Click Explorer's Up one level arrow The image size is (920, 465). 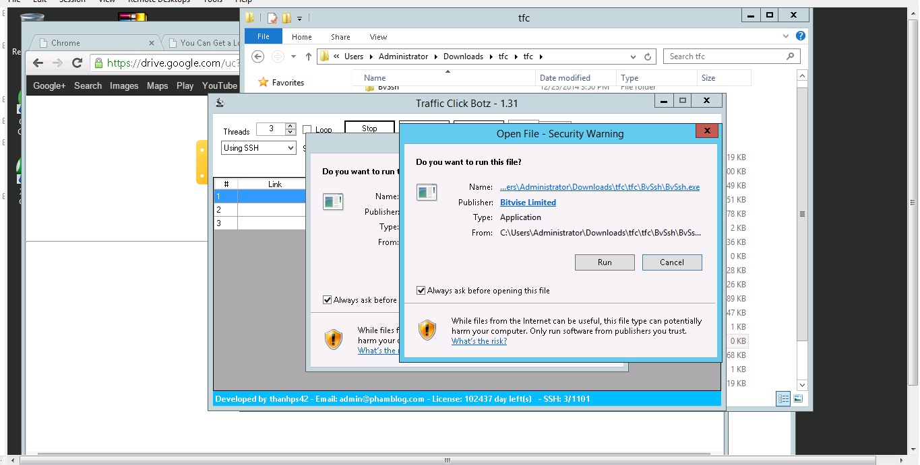[x=309, y=57]
